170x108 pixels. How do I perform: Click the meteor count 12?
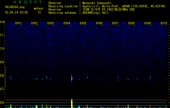click(39, 12)
